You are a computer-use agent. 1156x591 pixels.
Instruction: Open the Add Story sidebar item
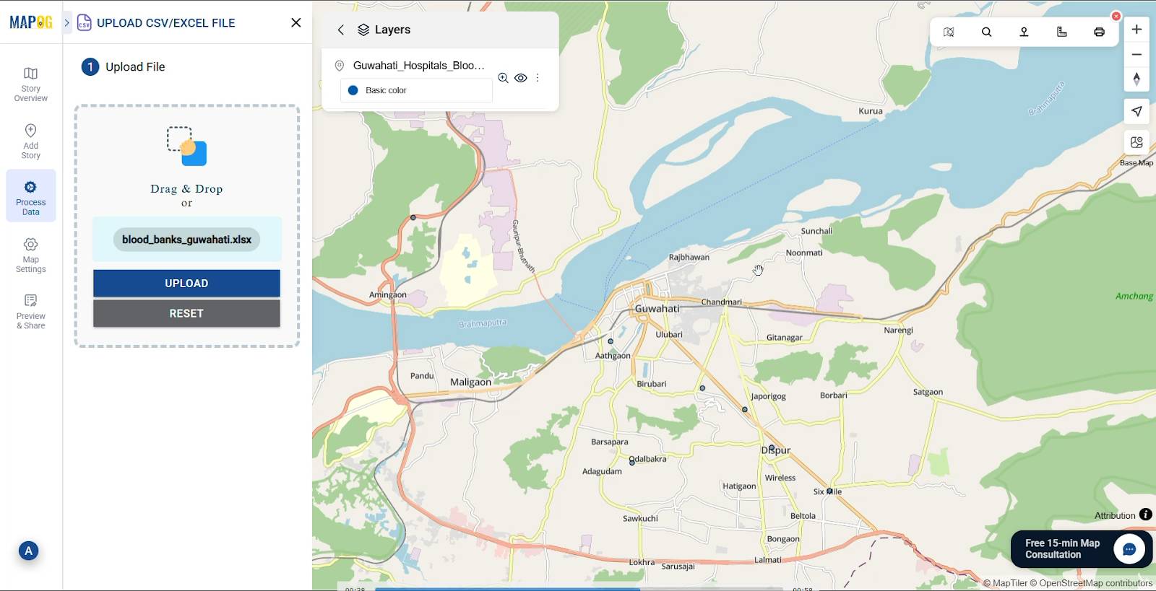[30, 141]
